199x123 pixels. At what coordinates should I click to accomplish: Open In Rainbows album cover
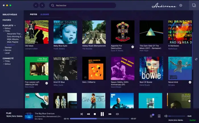coord(180,32)
